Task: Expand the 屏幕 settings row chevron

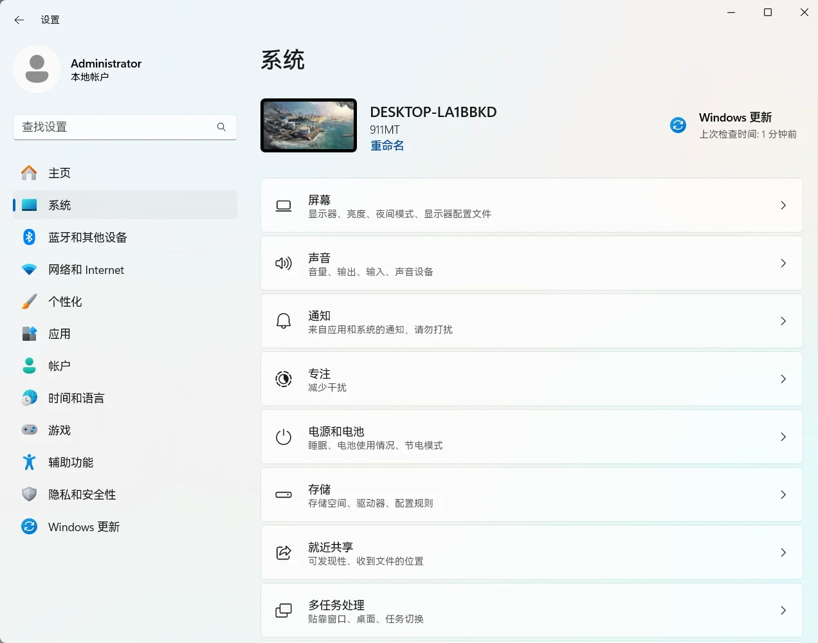Action: [x=783, y=205]
